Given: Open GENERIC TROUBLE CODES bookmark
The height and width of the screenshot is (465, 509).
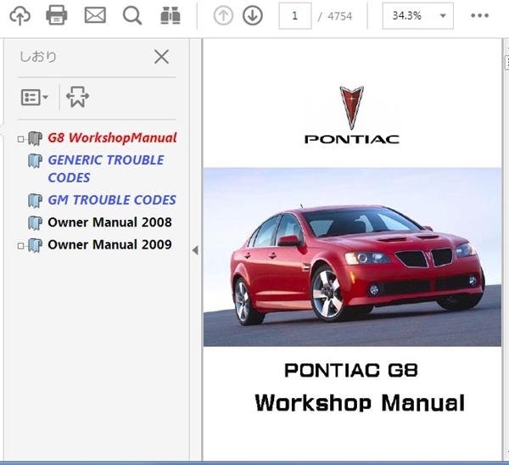Looking at the screenshot, I should coord(106,169).
